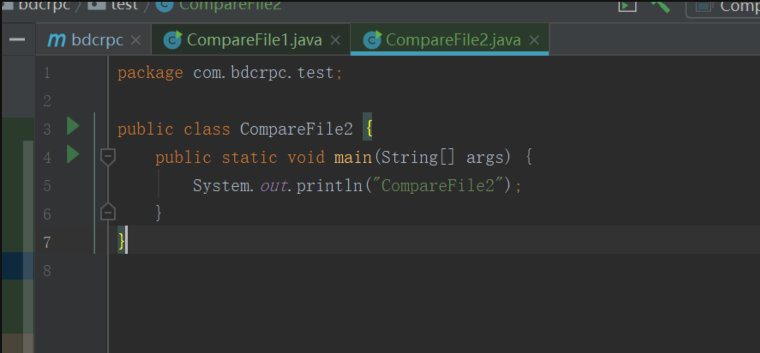
Task: Click the println call on line 5
Action: (x=329, y=186)
